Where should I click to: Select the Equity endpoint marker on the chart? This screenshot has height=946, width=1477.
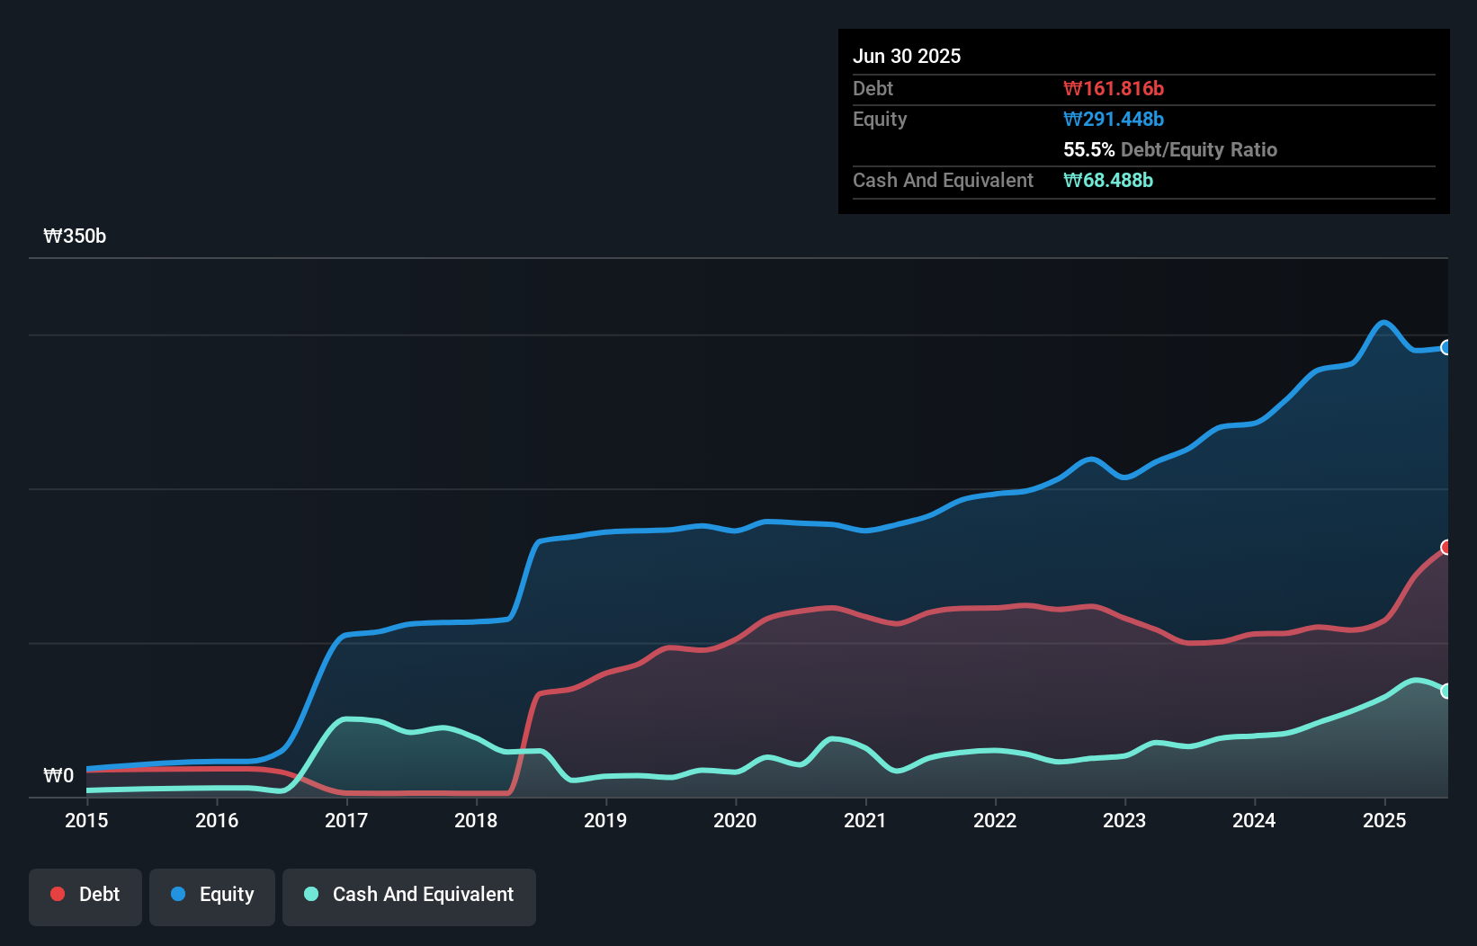1446,348
